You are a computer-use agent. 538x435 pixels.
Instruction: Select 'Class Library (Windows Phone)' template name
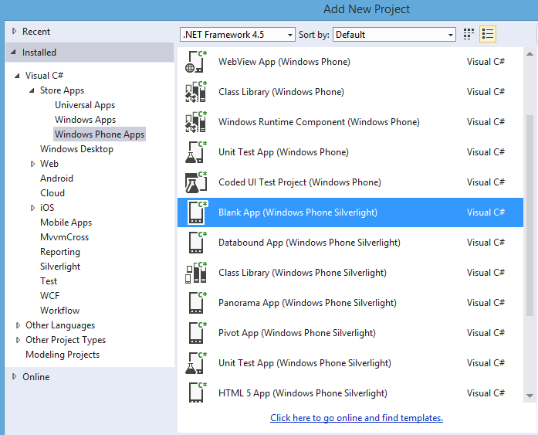coord(281,92)
